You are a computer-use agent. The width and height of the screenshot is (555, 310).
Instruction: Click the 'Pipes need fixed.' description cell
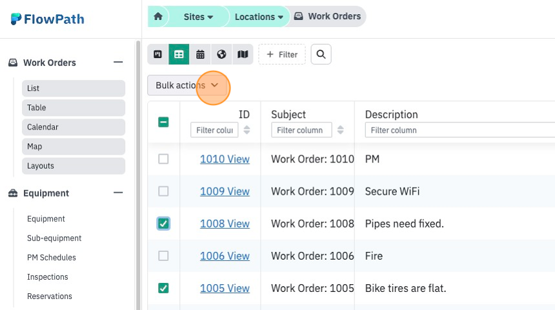coord(404,224)
